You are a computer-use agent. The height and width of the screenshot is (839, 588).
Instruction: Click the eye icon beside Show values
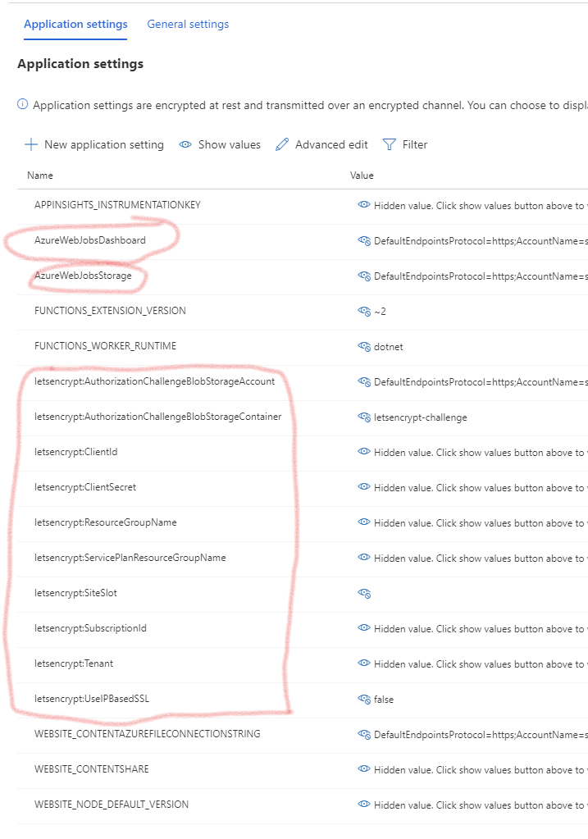point(185,144)
